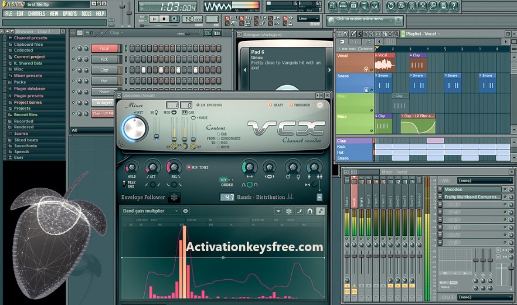Click the green play arrow in Playlist title
517x305 pixels.
(403, 34)
